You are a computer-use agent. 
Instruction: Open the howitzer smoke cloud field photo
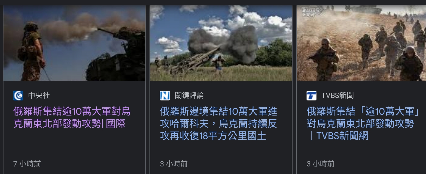pyautogui.click(x=221, y=43)
